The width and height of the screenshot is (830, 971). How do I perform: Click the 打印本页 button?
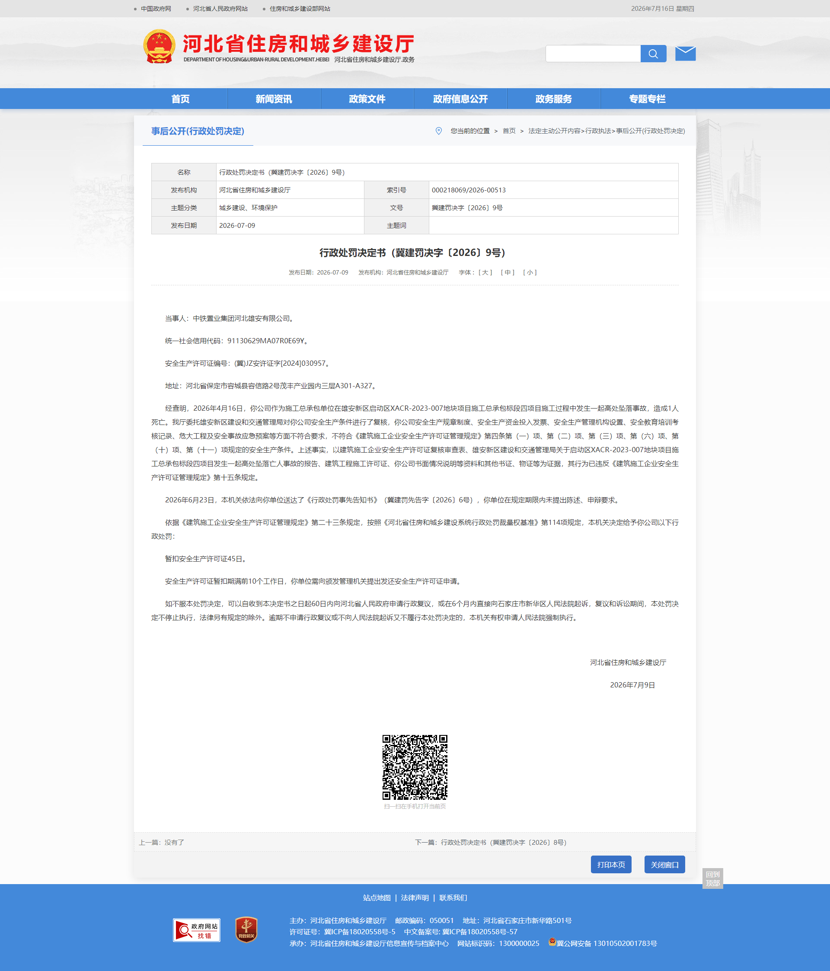coord(611,865)
